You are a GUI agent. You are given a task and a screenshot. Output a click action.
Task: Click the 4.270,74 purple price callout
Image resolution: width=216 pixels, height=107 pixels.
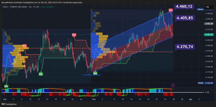[x=185, y=46]
